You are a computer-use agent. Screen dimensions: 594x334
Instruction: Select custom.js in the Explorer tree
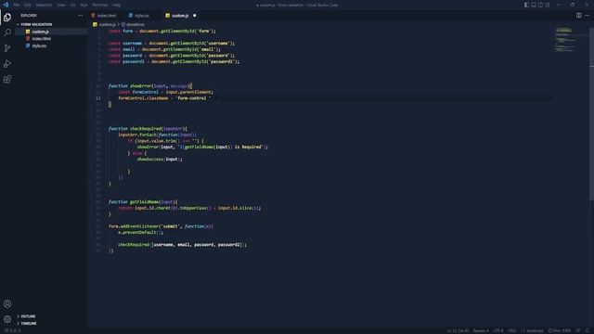coord(40,32)
